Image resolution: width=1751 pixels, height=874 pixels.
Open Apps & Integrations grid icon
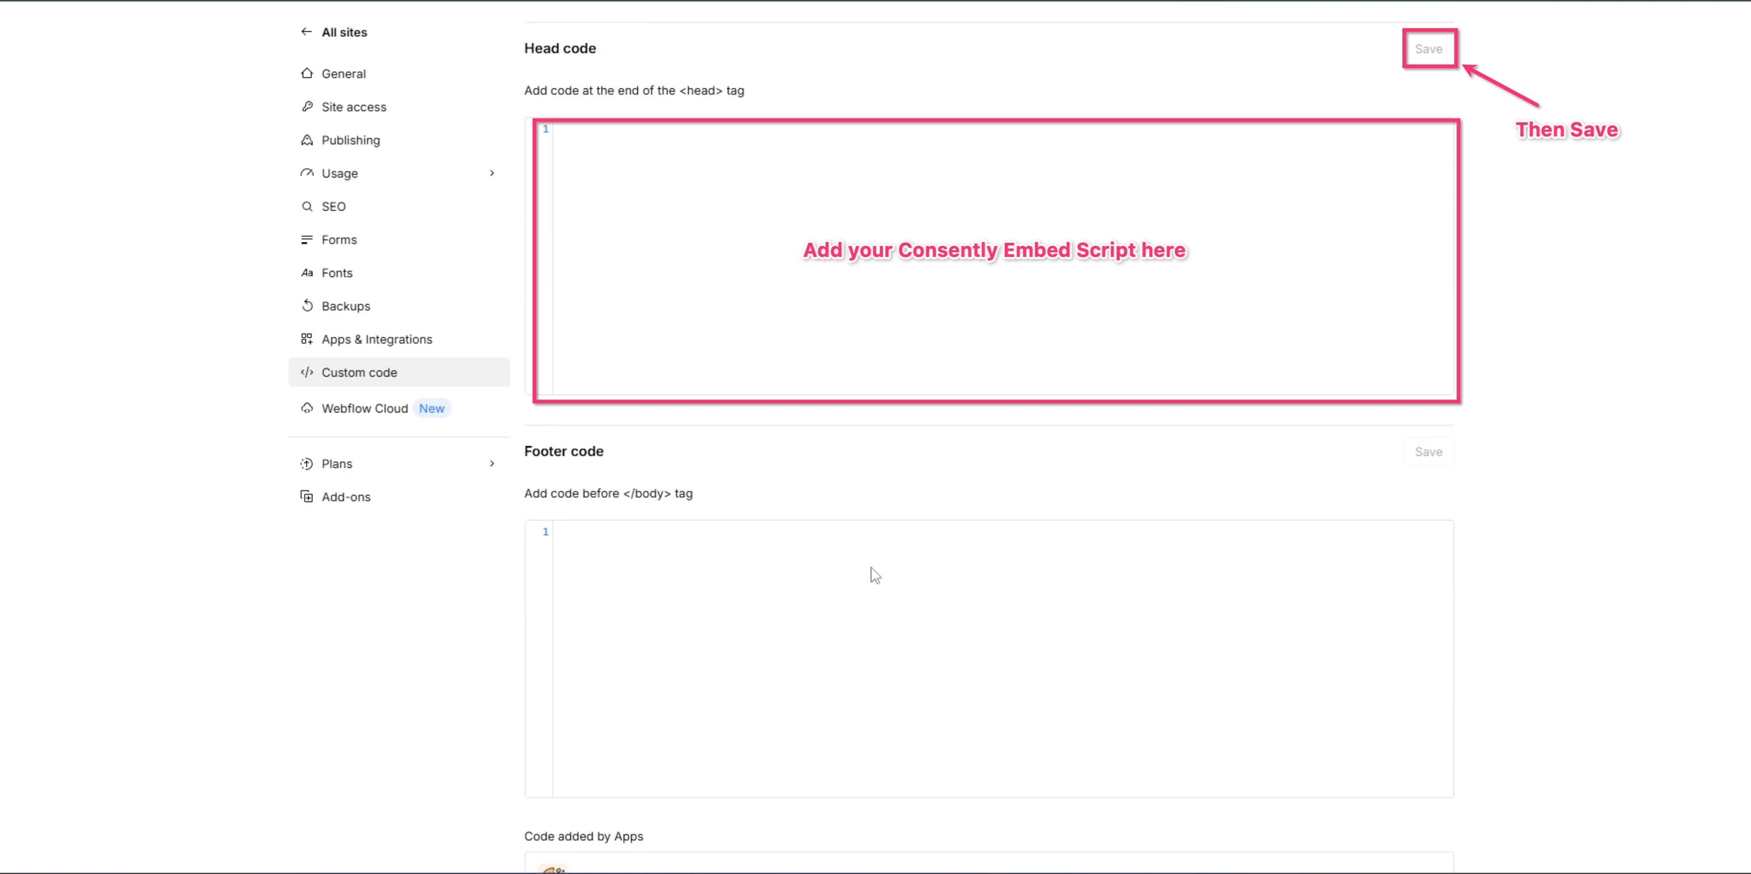(x=307, y=339)
